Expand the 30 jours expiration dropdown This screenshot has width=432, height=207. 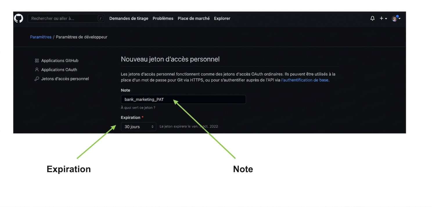[x=138, y=127]
